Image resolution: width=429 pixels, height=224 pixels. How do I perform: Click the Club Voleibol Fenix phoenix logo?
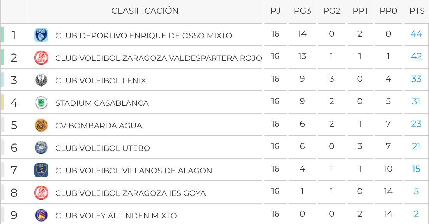coord(41,81)
